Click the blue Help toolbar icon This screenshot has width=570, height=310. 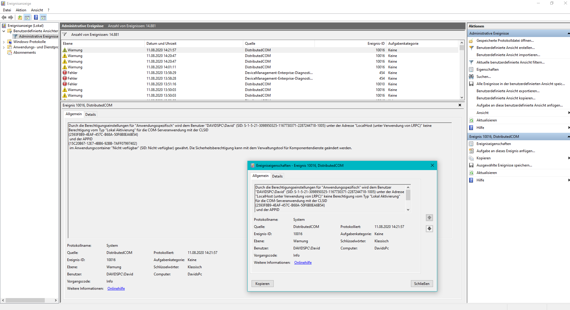[36, 18]
